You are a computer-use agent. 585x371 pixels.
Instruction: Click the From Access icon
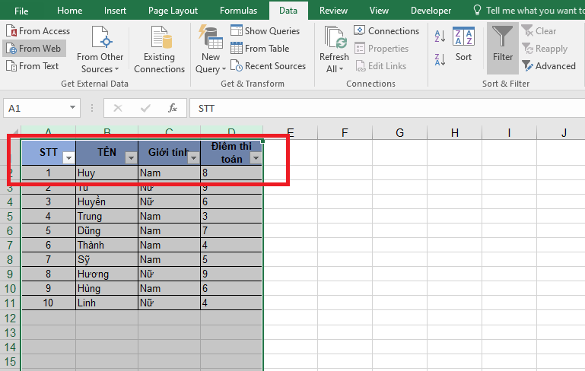pos(11,31)
